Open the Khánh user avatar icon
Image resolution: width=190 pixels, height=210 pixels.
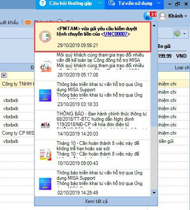click(163, 16)
